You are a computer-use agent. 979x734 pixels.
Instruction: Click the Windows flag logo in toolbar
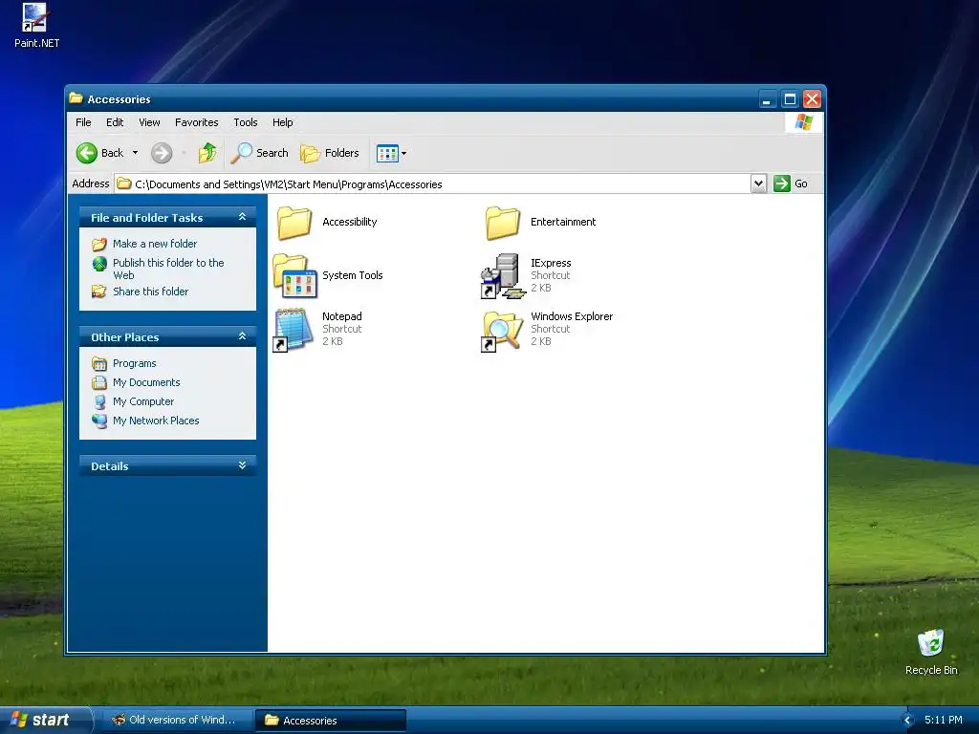[x=803, y=122]
